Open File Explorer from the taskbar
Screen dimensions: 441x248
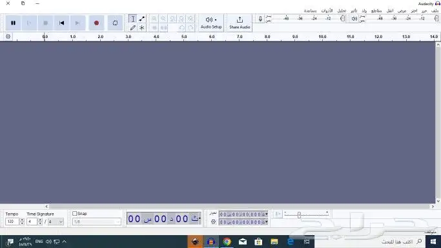tap(274, 242)
